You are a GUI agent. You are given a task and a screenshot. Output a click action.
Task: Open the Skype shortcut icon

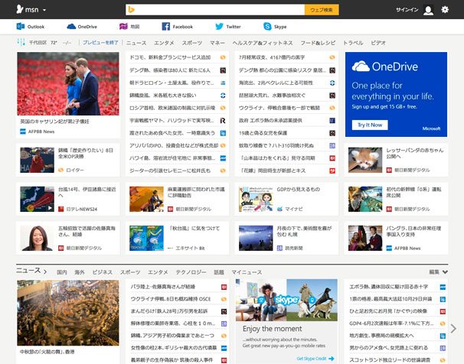267,26
